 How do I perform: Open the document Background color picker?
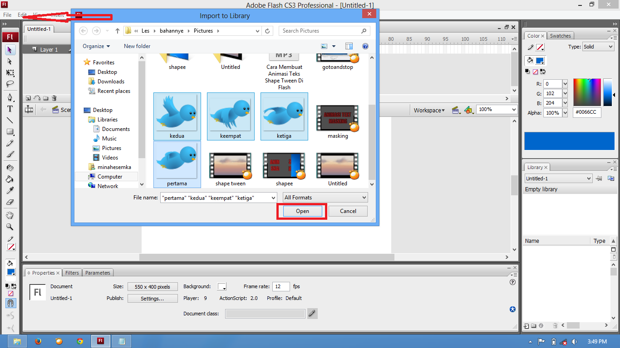click(x=222, y=286)
